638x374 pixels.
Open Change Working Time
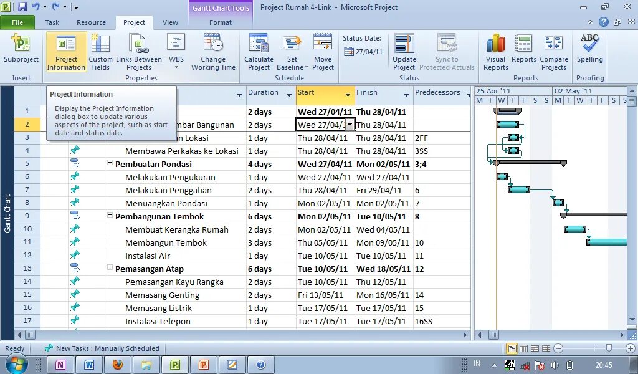click(x=213, y=52)
